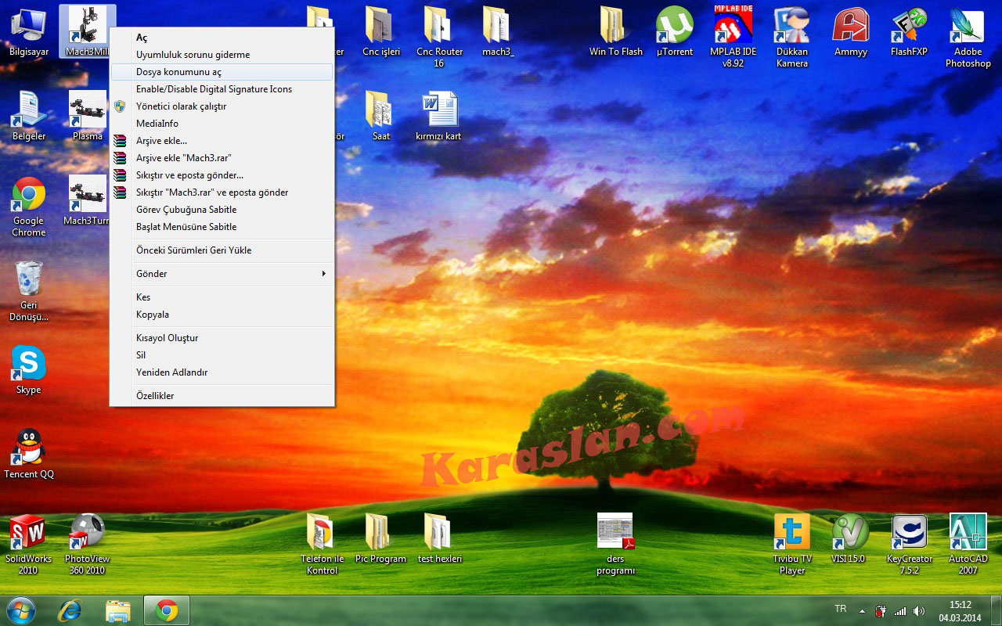Open the volume speaker tray icon
The image size is (1002, 626).
[918, 611]
